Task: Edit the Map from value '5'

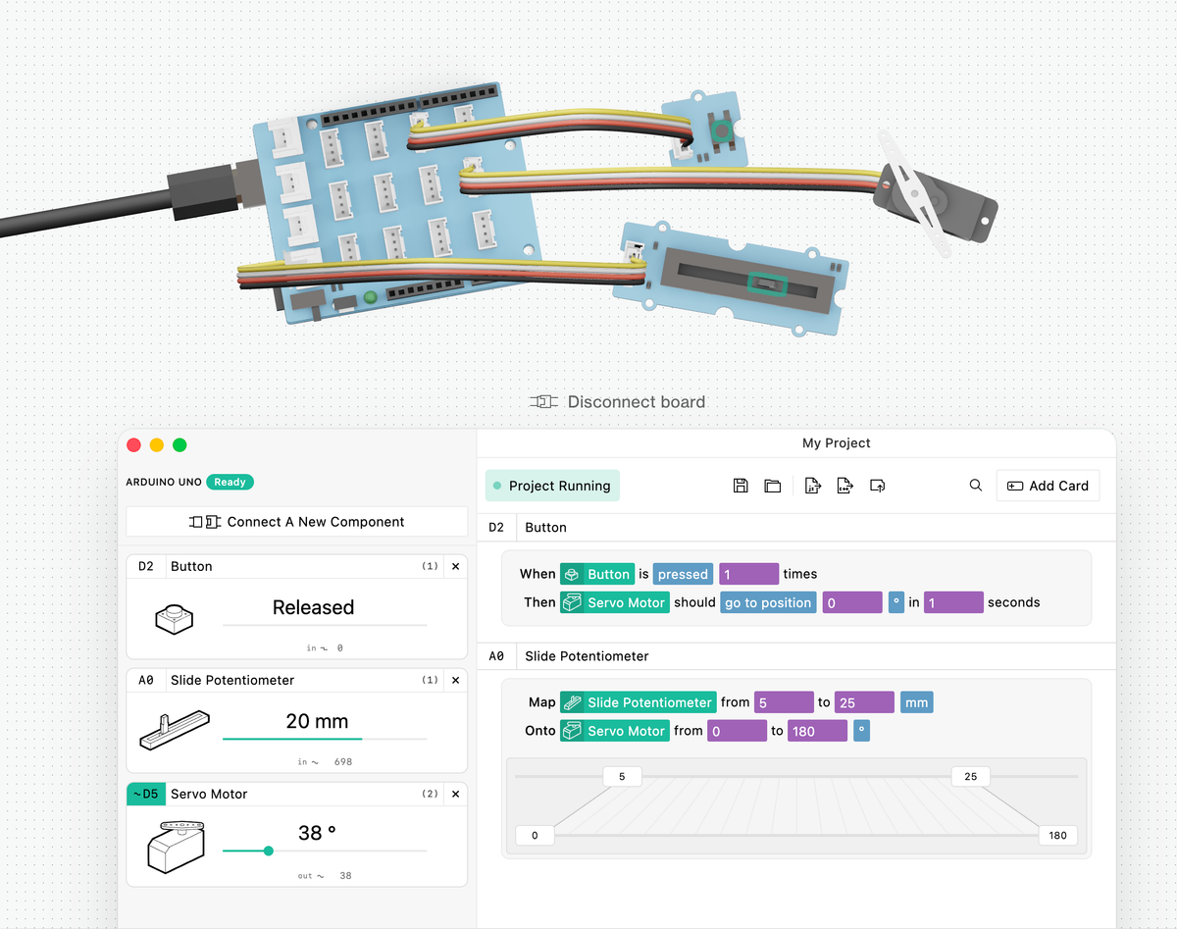Action: tap(784, 702)
